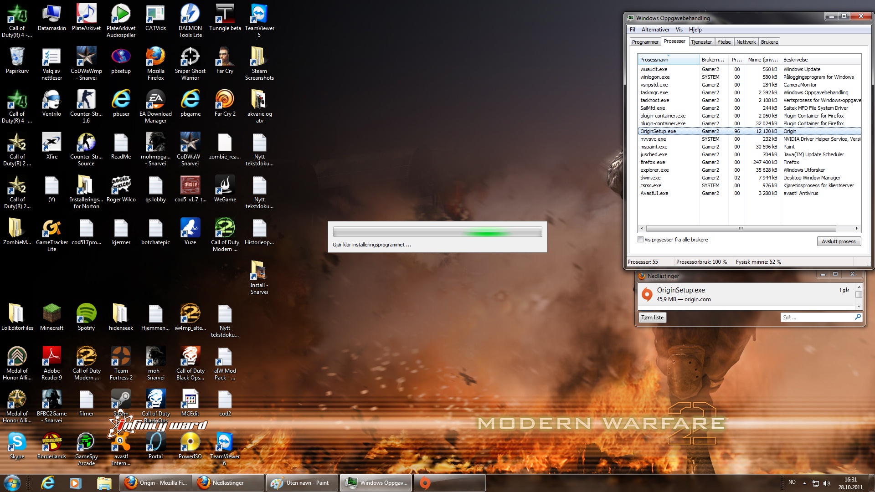The image size is (875, 492).
Task: Click the Avslutt prosess button
Action: tap(839, 241)
